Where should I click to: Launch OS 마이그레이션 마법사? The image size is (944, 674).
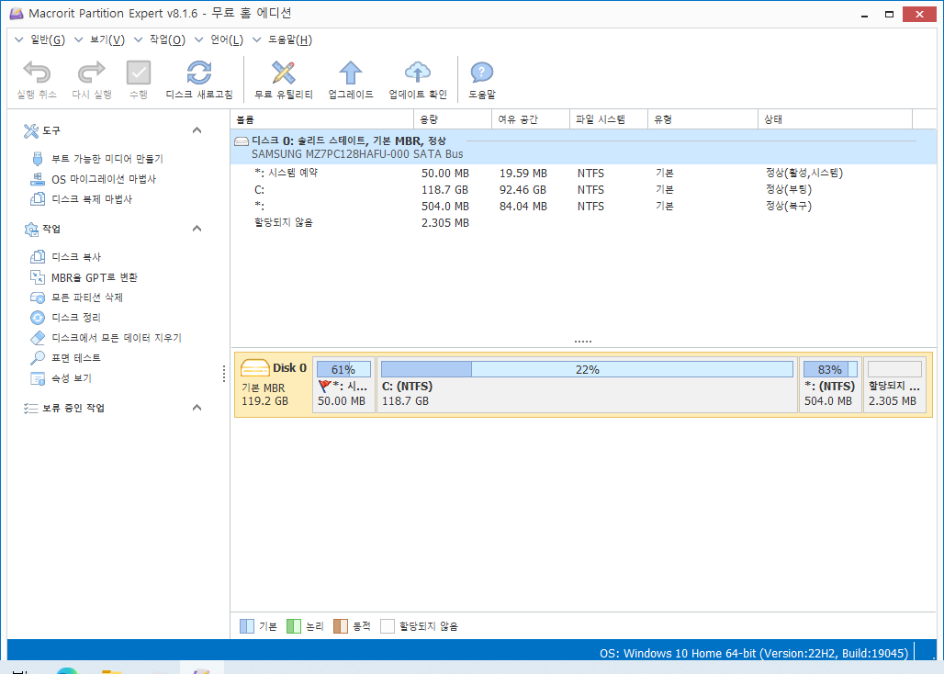[x=104, y=179]
